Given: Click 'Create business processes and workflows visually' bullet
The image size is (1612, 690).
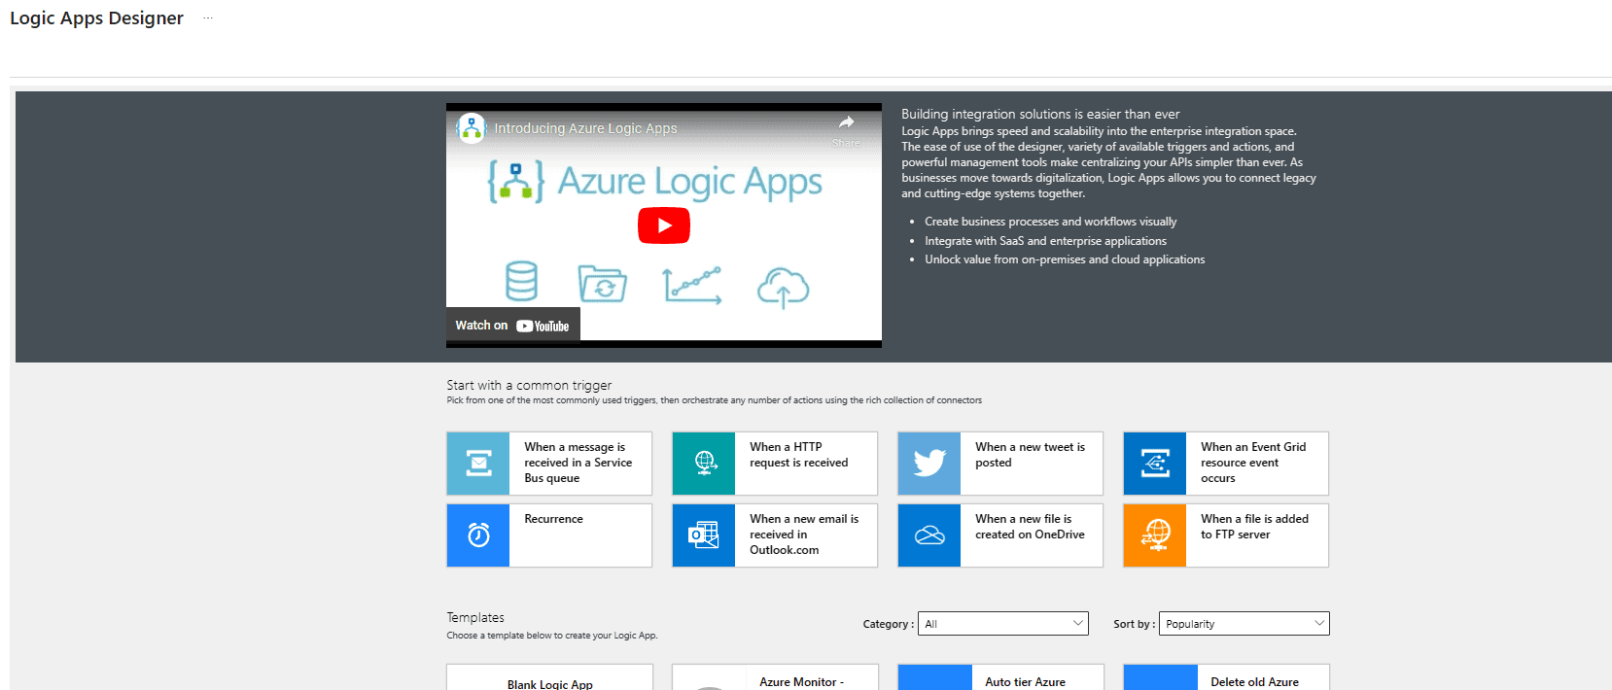Looking at the screenshot, I should (x=1050, y=222).
